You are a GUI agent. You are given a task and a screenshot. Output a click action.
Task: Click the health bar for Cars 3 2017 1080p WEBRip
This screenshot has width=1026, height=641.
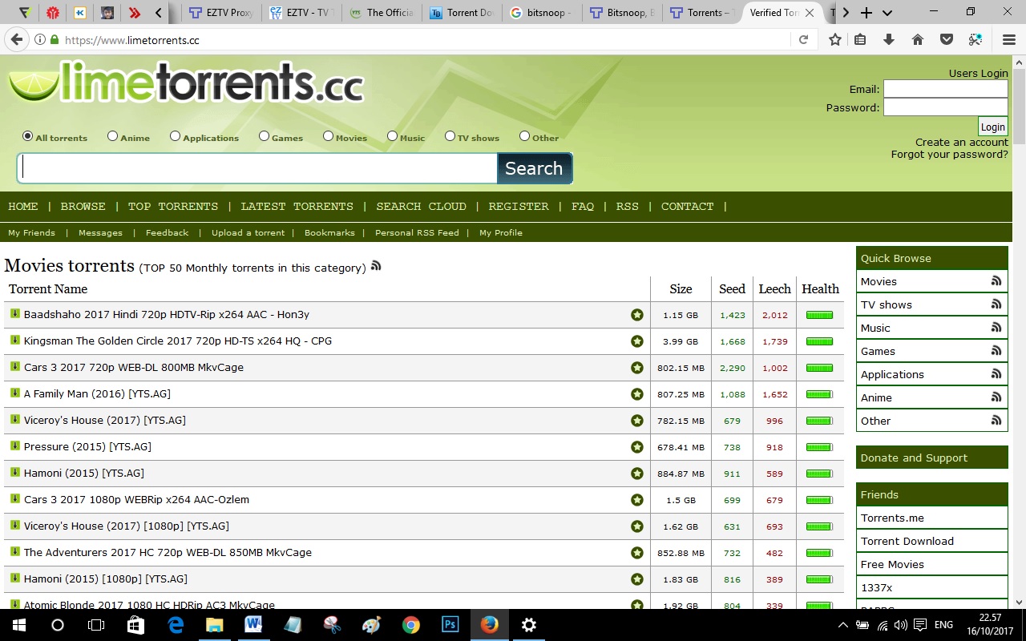click(819, 500)
